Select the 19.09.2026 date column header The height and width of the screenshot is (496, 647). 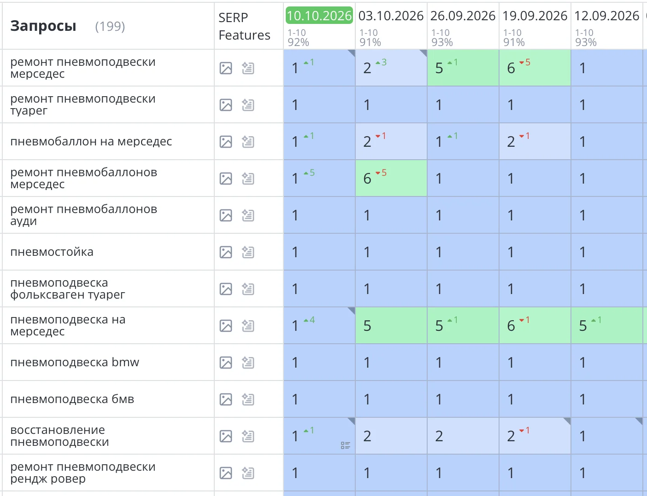[x=535, y=16]
